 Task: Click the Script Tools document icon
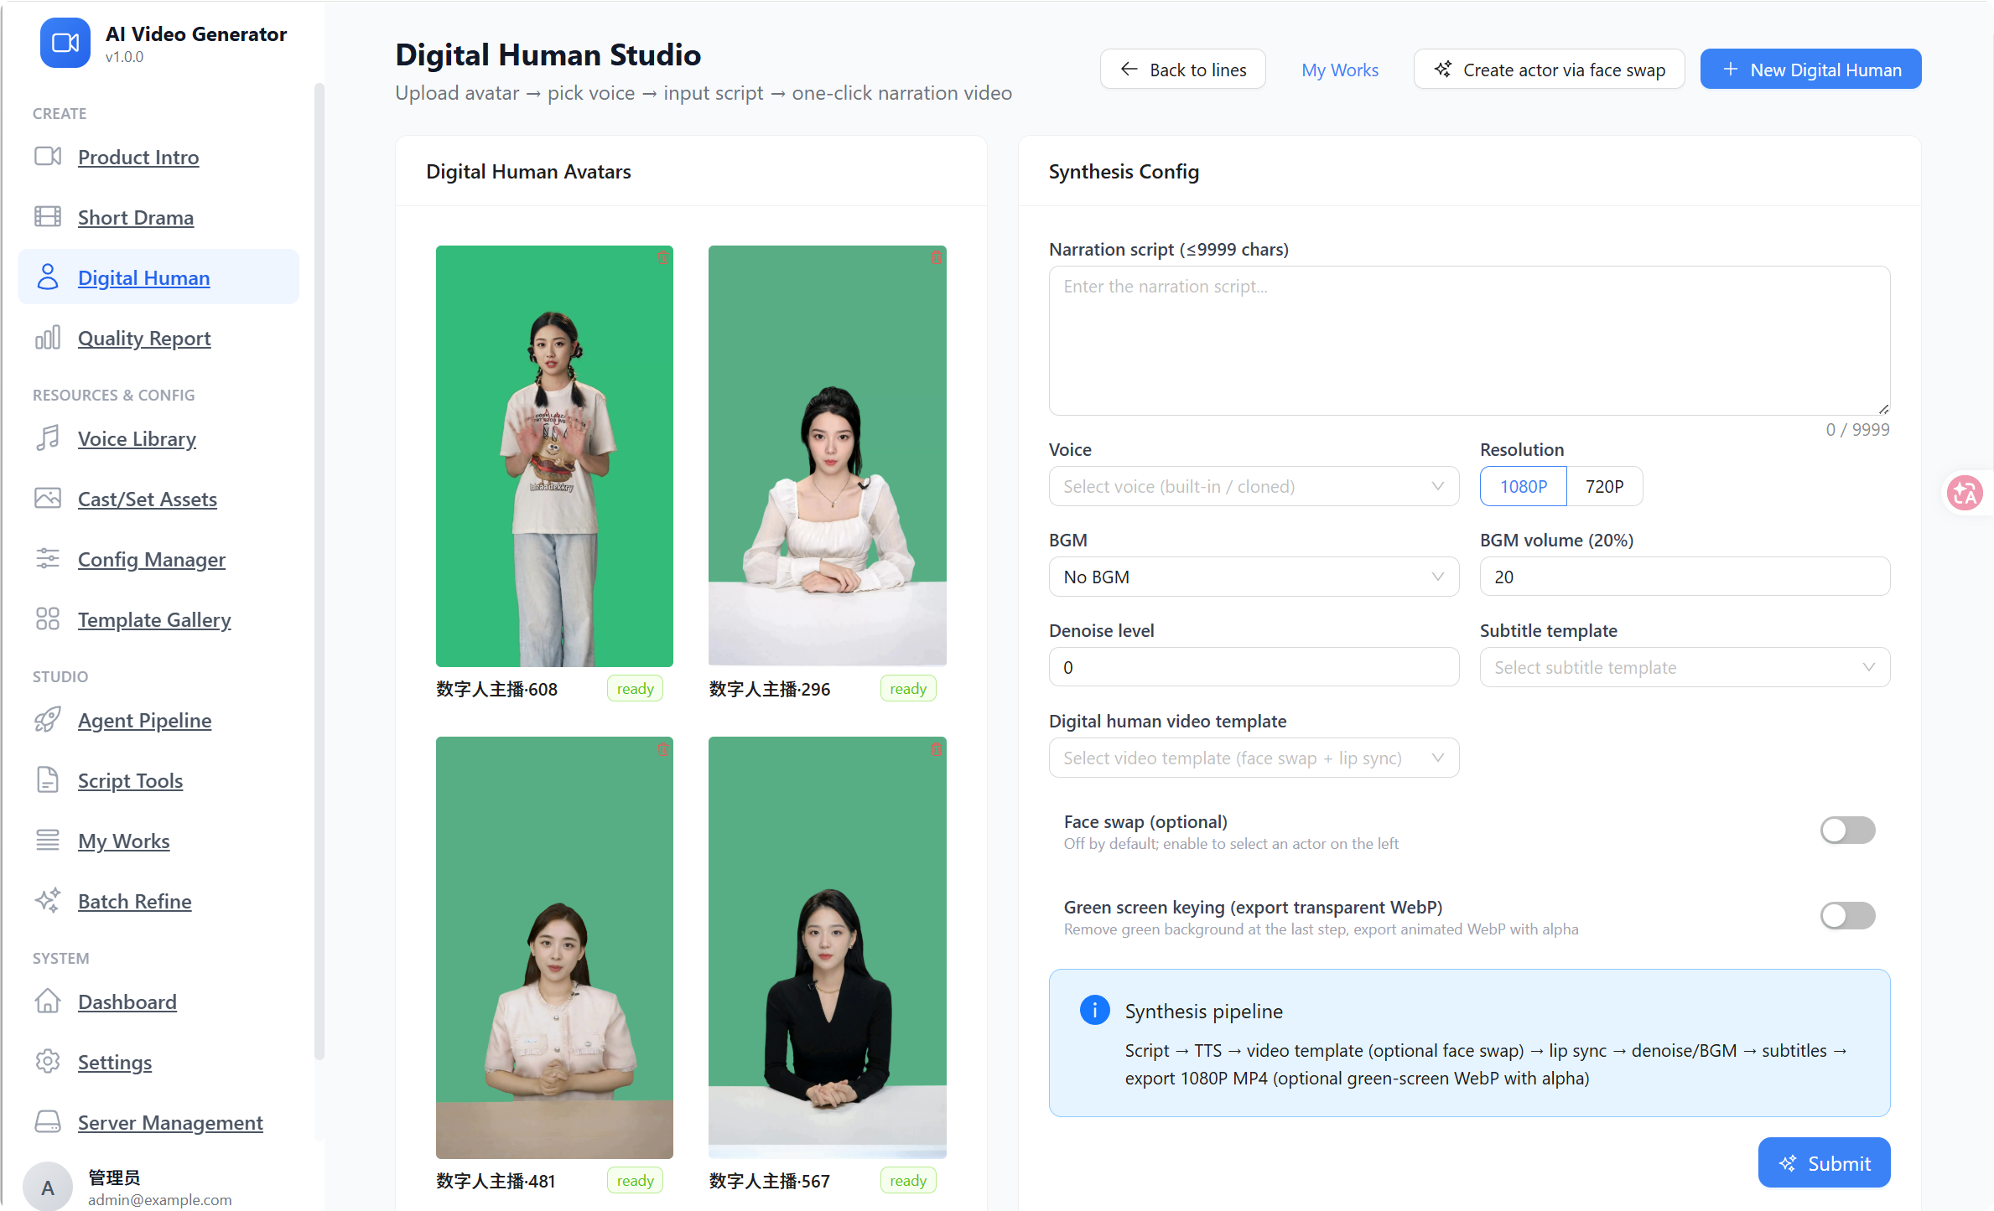pos(48,780)
